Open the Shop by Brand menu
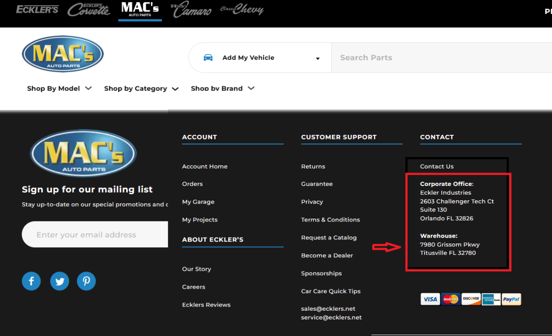This screenshot has height=336, width=552. click(223, 88)
